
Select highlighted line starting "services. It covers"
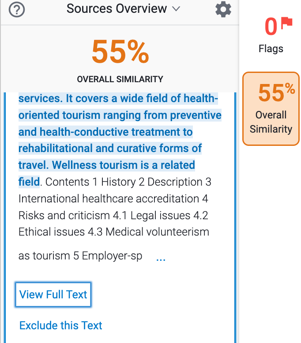coord(118,99)
